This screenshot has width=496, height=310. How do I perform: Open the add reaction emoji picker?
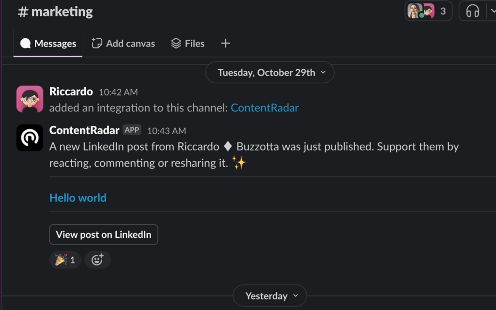pos(97,260)
